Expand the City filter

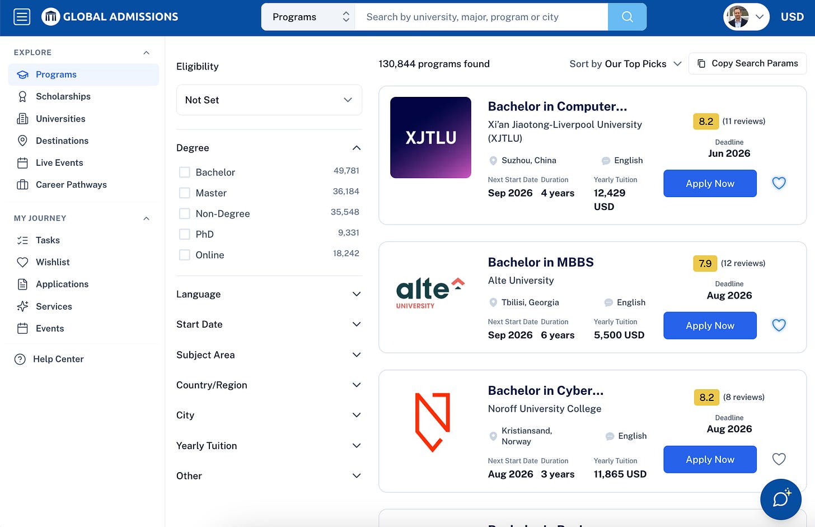357,415
